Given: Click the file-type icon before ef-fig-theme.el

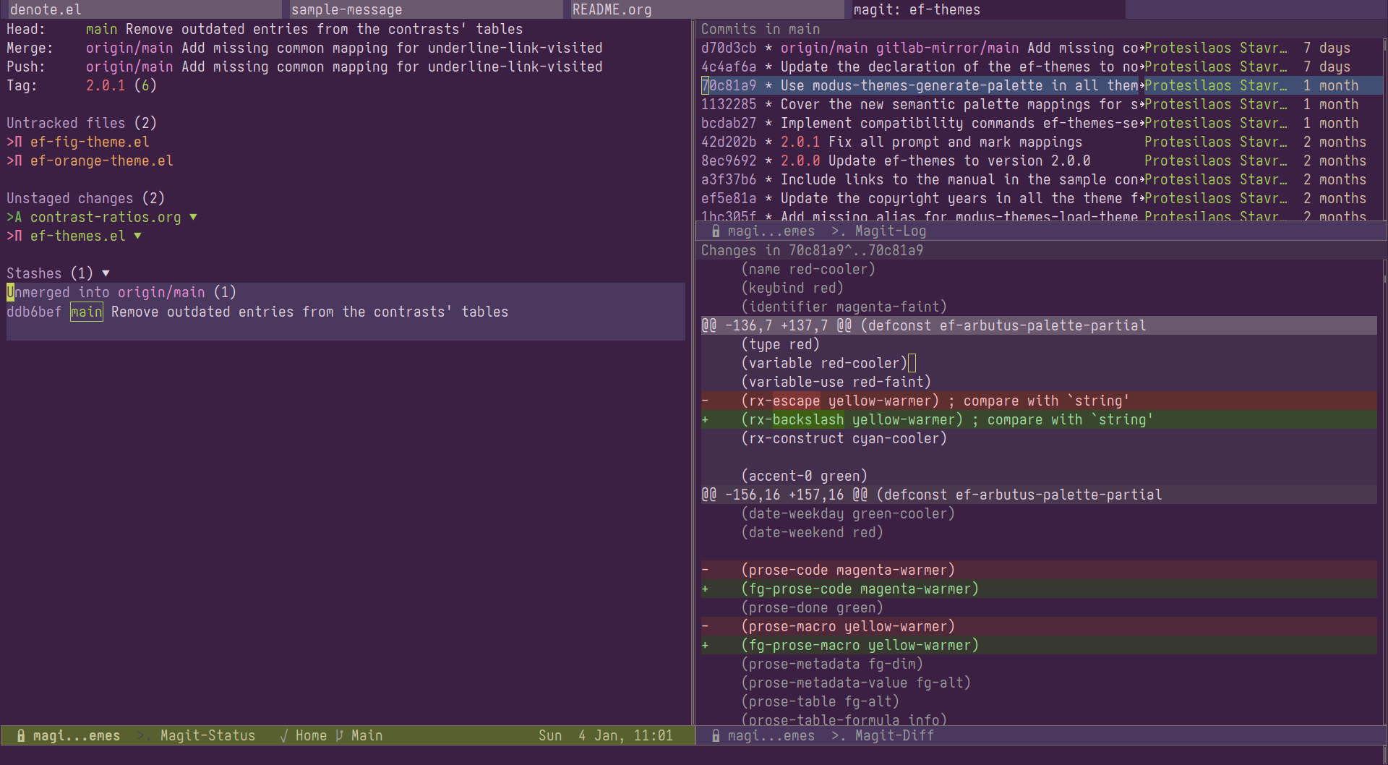Looking at the screenshot, I should click(18, 142).
